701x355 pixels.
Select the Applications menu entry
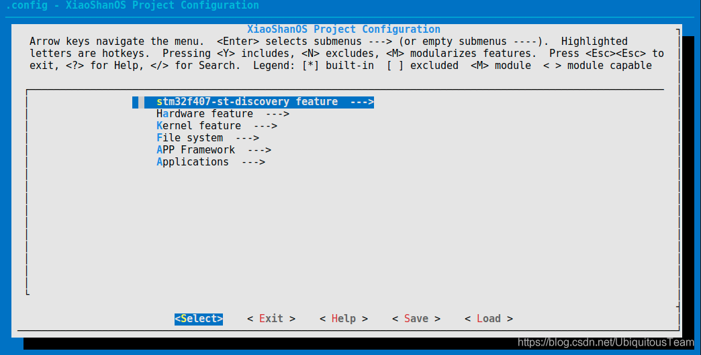pyautogui.click(x=192, y=162)
